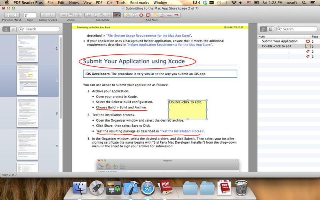
Task: Click the thumbnail sidebar scrollbar
Action: click(61, 78)
